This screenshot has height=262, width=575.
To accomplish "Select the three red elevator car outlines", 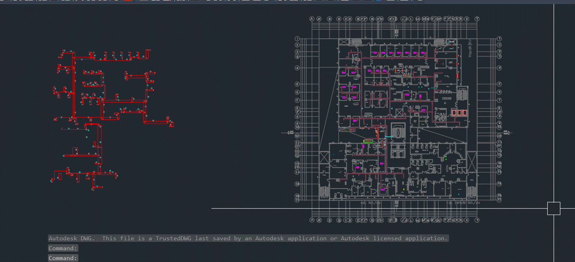I will point(459,113).
